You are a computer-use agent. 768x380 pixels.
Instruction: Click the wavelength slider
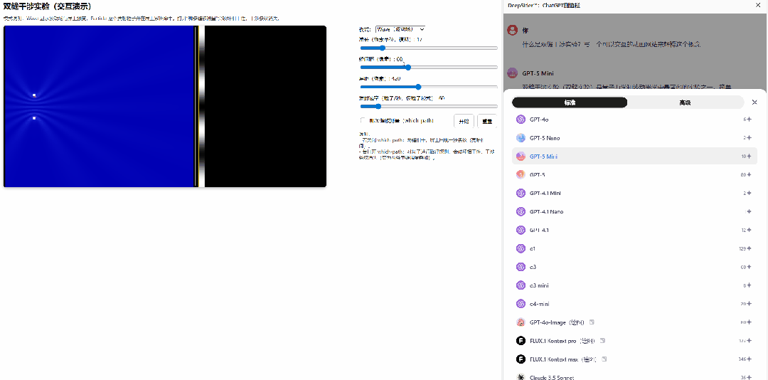point(429,48)
